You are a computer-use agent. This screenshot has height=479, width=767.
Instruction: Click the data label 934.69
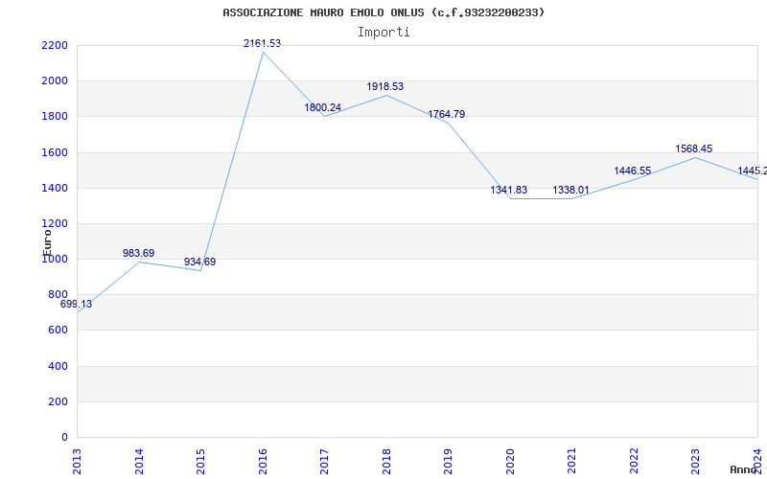[x=199, y=262]
